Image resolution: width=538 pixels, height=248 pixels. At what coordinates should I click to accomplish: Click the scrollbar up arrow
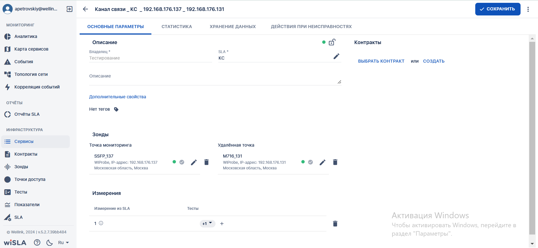pos(532,38)
